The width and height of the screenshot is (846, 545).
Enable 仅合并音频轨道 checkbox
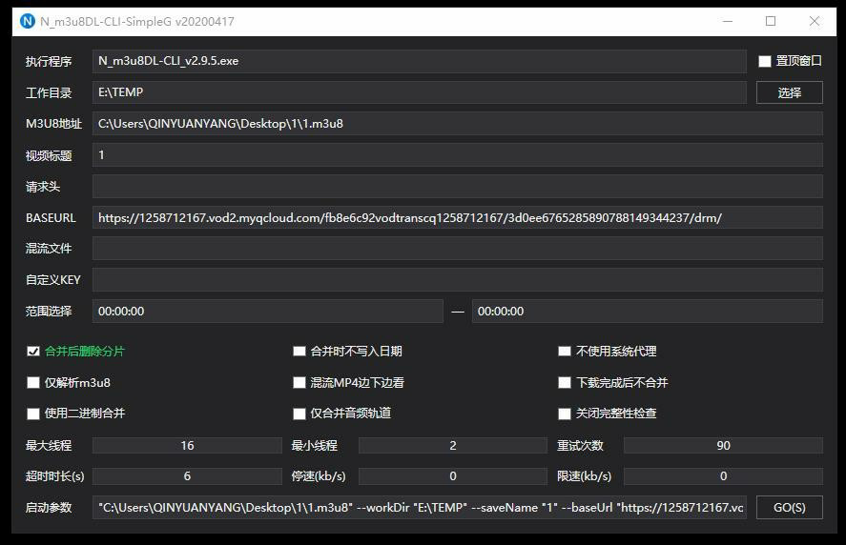click(x=299, y=414)
